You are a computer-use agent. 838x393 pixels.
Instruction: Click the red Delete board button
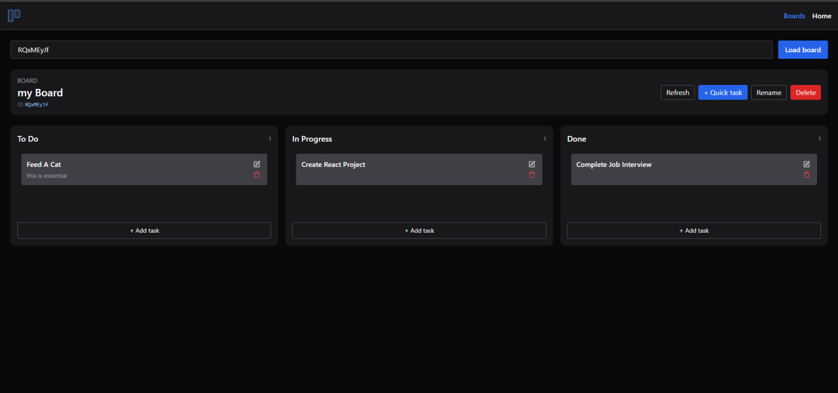tap(805, 92)
